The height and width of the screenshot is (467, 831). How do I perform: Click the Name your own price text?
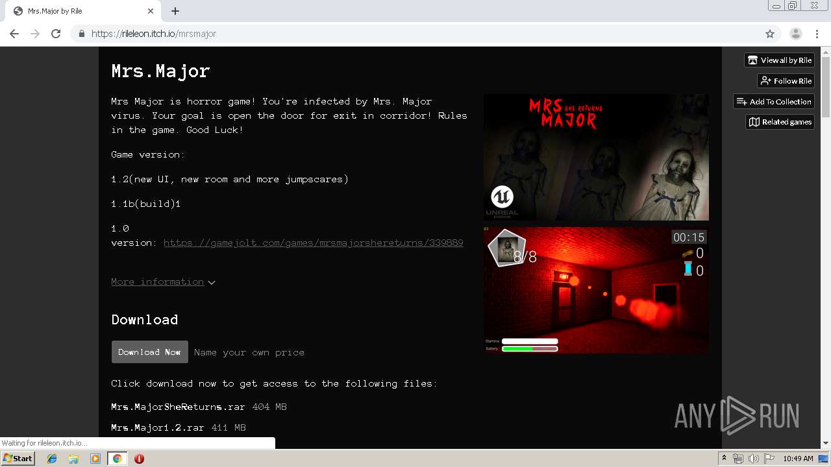(x=249, y=353)
